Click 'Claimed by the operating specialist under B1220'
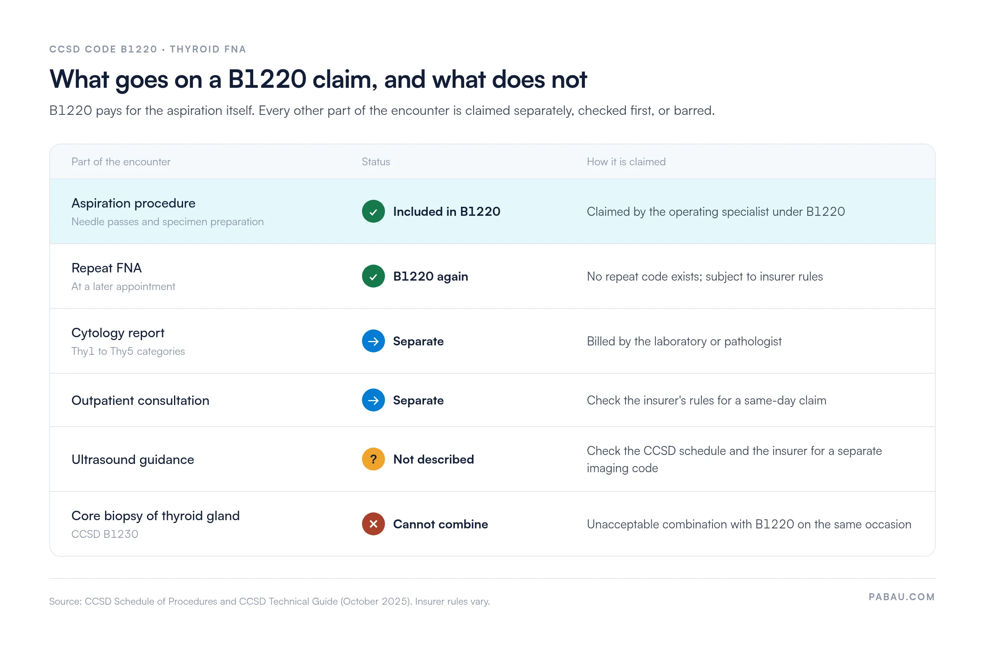 715,212
